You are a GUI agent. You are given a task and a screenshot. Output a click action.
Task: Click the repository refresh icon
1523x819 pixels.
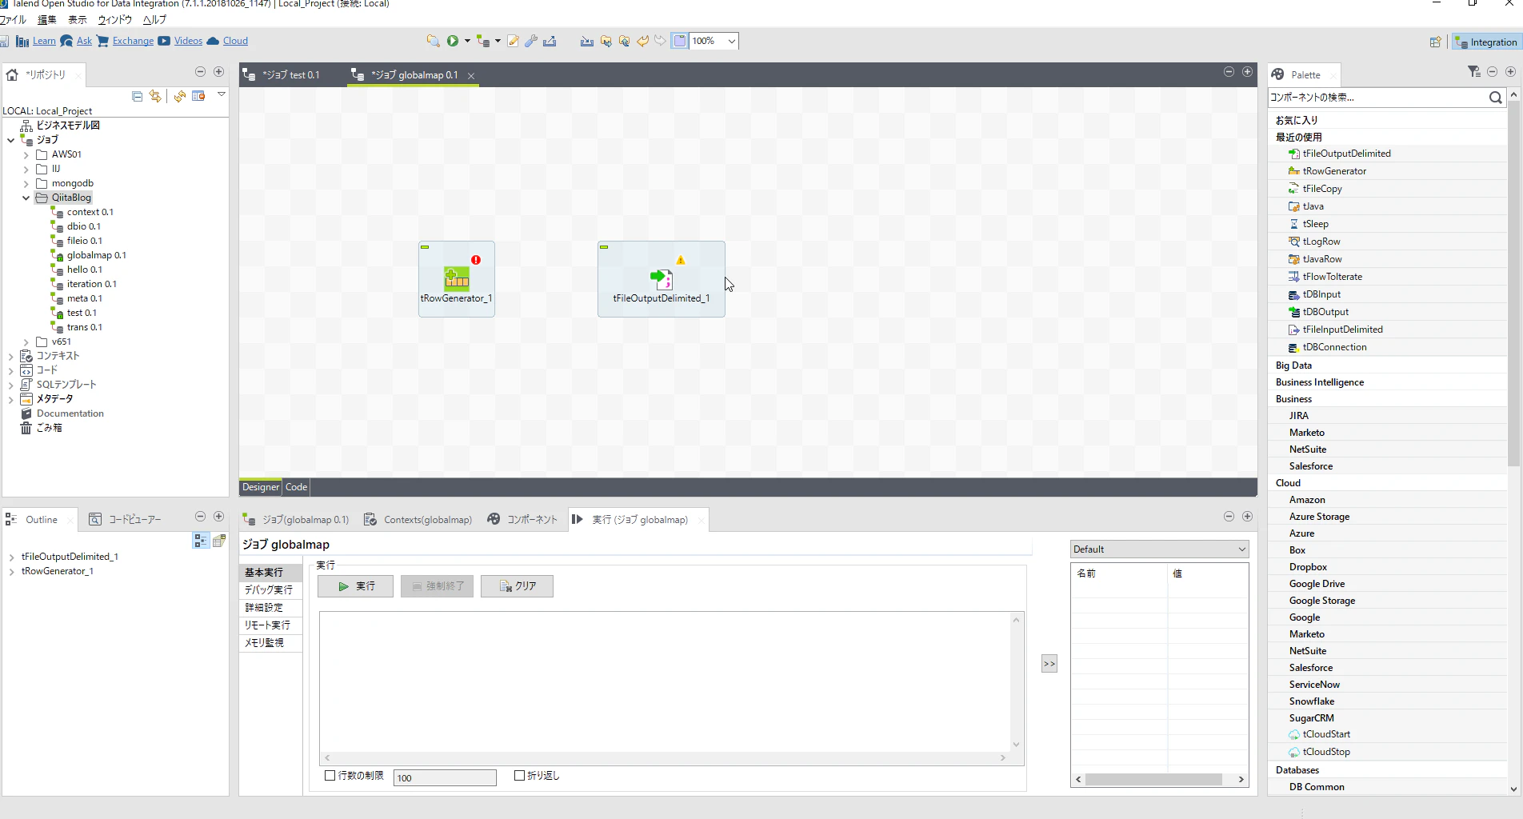pos(179,96)
